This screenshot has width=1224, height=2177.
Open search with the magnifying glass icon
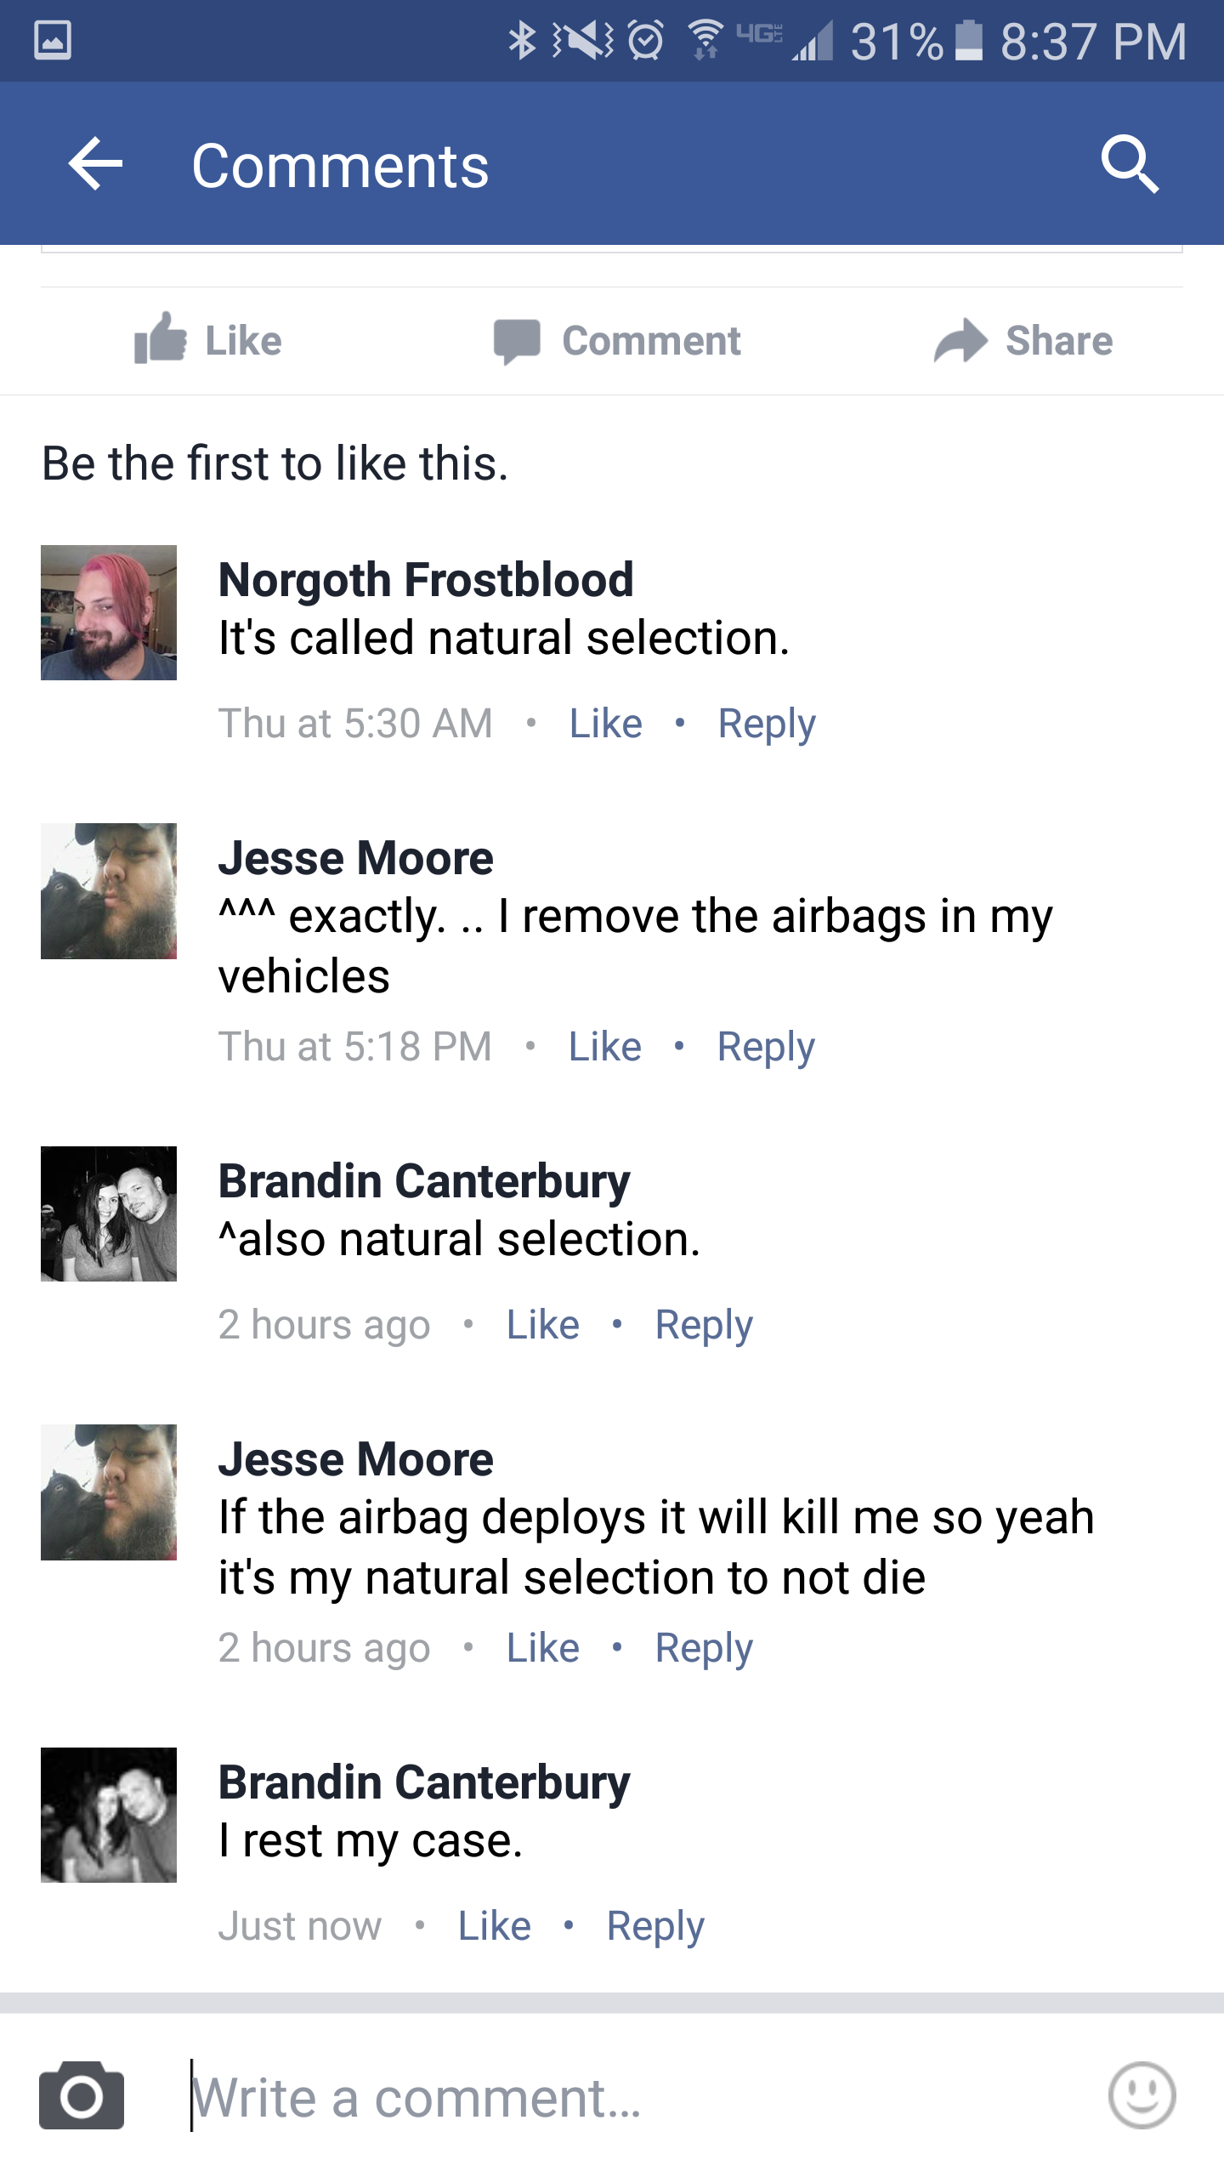tap(1129, 163)
